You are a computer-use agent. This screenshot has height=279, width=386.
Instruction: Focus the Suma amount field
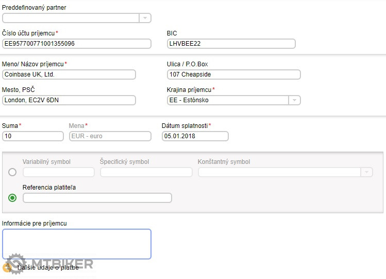(33, 136)
